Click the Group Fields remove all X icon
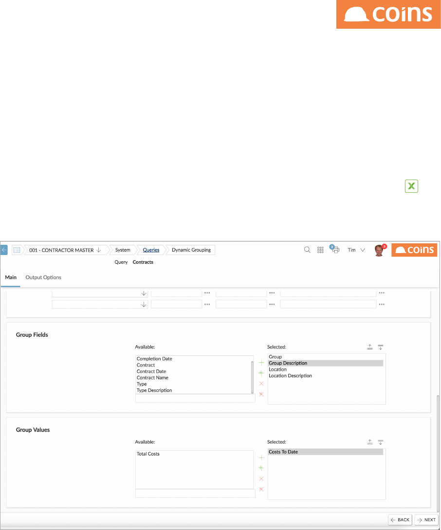The width and height of the screenshot is (441, 530). [x=261, y=394]
